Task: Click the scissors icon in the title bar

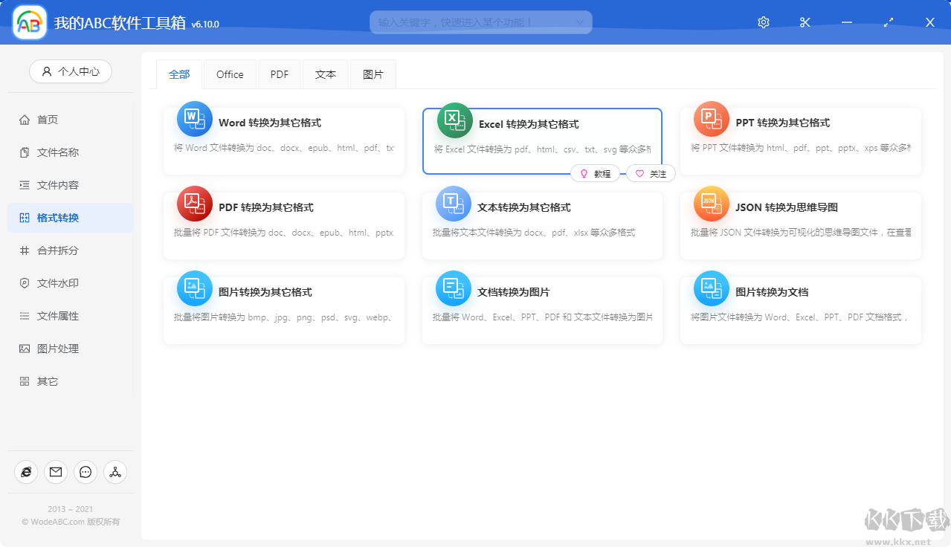Action: pos(805,22)
